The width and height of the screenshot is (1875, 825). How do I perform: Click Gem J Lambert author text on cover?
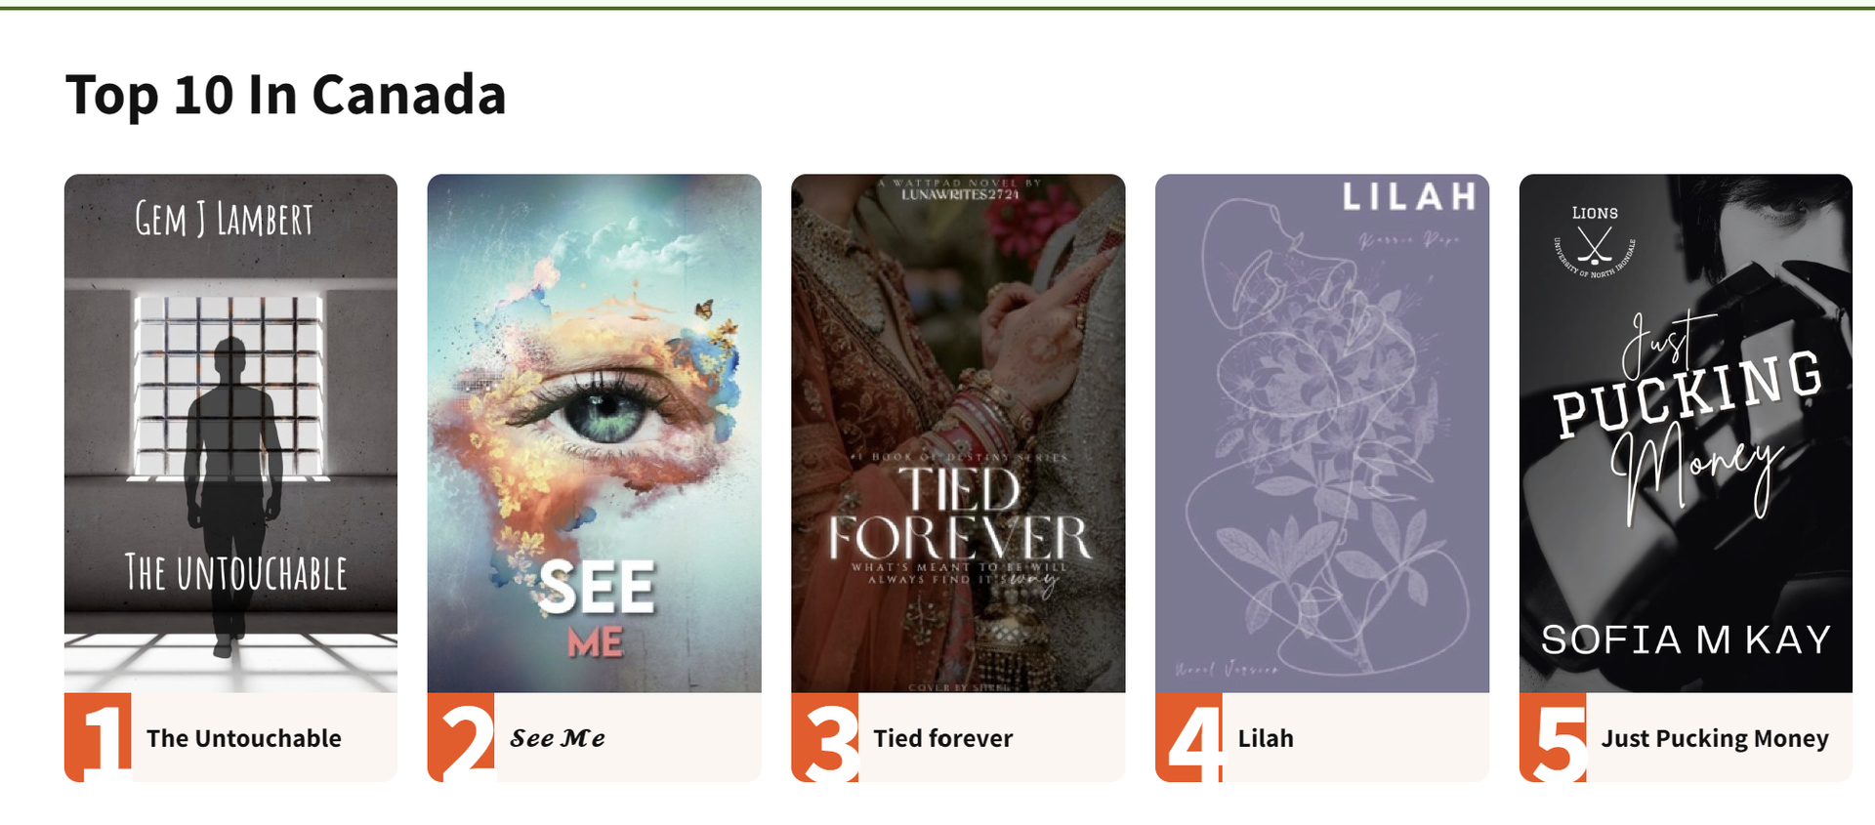tap(225, 219)
